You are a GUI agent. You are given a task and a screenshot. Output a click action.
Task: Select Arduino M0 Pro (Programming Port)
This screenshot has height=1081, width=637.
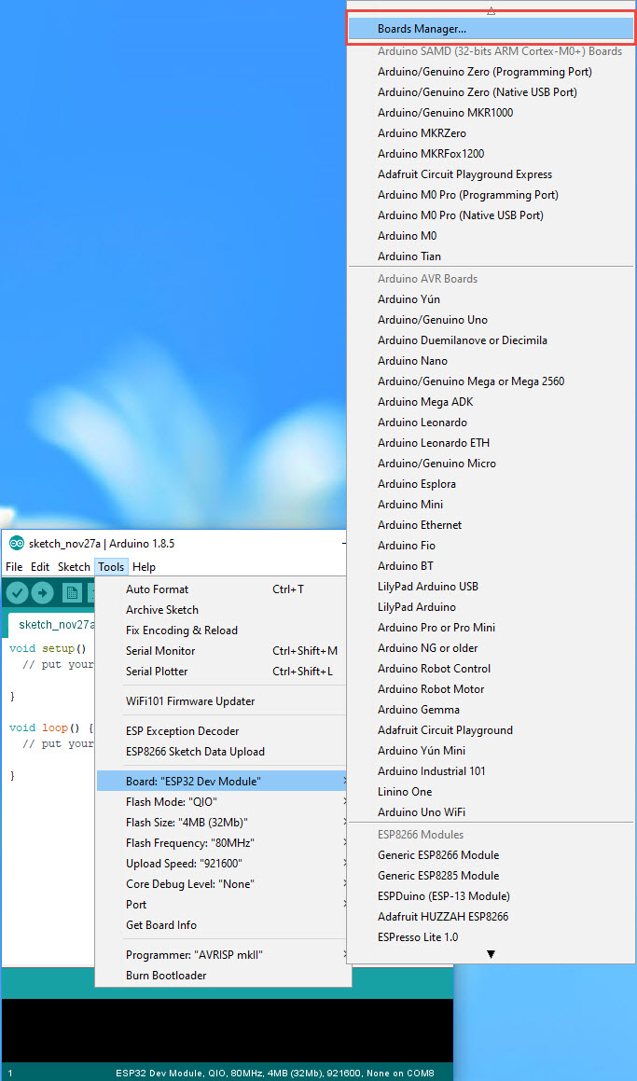491,194
